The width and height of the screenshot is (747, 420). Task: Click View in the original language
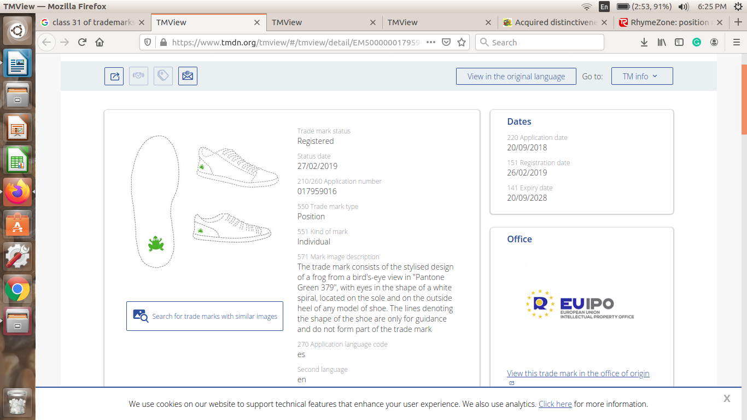516,77
